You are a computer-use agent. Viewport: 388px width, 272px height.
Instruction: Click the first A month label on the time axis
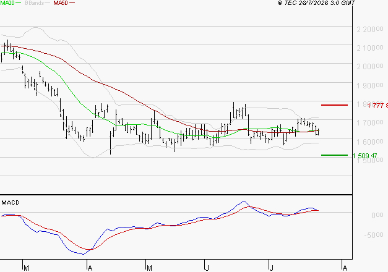click(90, 268)
